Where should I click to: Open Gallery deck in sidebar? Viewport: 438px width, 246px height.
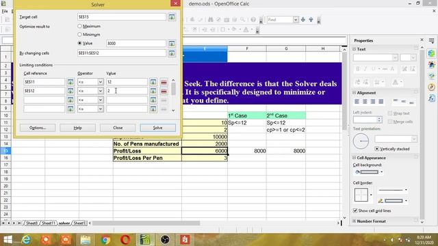click(x=432, y=76)
